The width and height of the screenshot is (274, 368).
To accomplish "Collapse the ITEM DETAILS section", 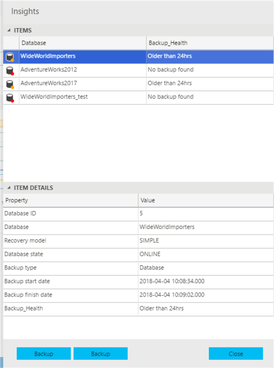I will (x=10, y=188).
